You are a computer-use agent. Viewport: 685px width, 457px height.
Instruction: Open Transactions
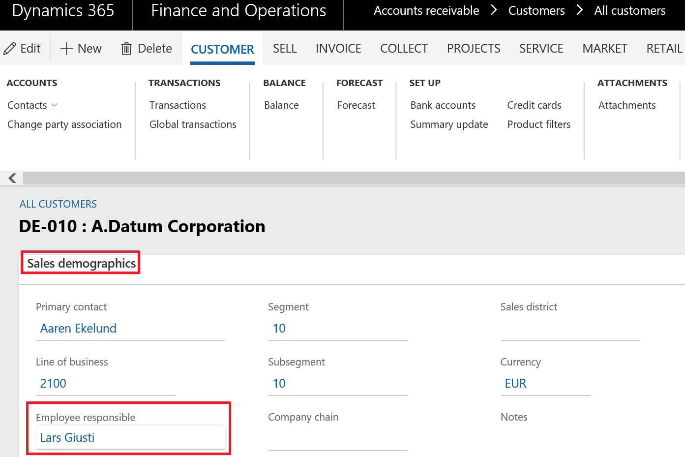178,105
